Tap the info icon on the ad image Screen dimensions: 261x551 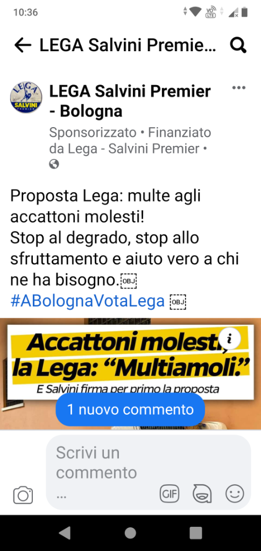(x=230, y=339)
